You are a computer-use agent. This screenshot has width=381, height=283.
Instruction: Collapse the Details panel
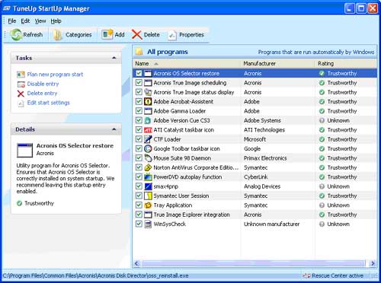pyautogui.click(x=114, y=129)
